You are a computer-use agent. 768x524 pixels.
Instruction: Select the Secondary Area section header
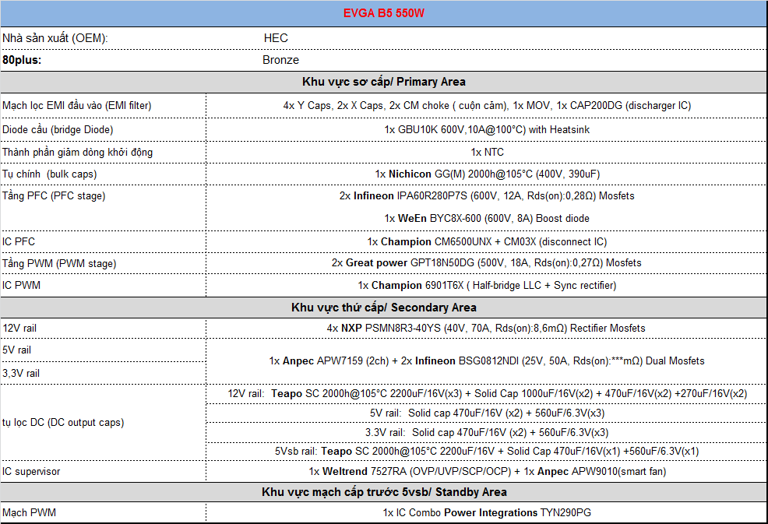coord(384,308)
